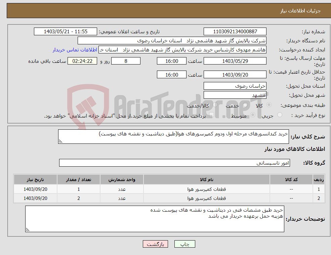Click the date 1403/09/20 in row 2
The image size is (331, 255).
coord(36,199)
